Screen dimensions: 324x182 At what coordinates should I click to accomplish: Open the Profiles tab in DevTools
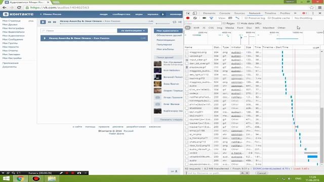pyautogui.click(x=285, y=13)
